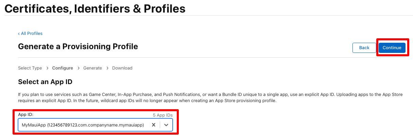Select the Select Type breadcrumb step
Screen dimensions: 413x137
coord(30,68)
